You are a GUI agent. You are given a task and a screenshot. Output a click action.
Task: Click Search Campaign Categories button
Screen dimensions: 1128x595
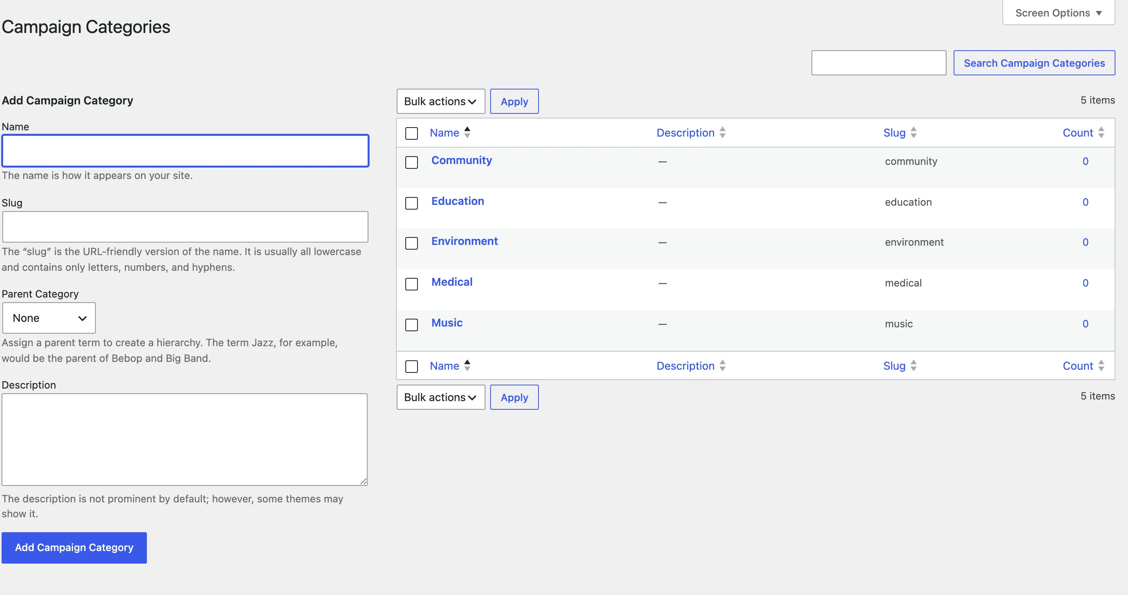click(1034, 63)
